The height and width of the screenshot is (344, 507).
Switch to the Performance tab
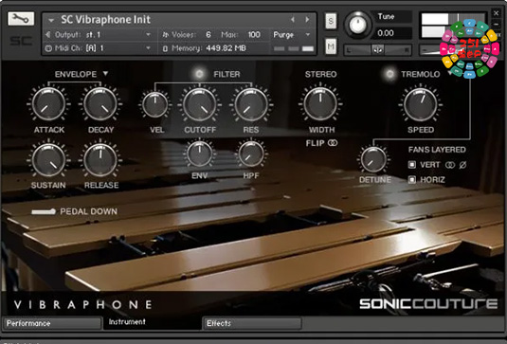[52, 323]
